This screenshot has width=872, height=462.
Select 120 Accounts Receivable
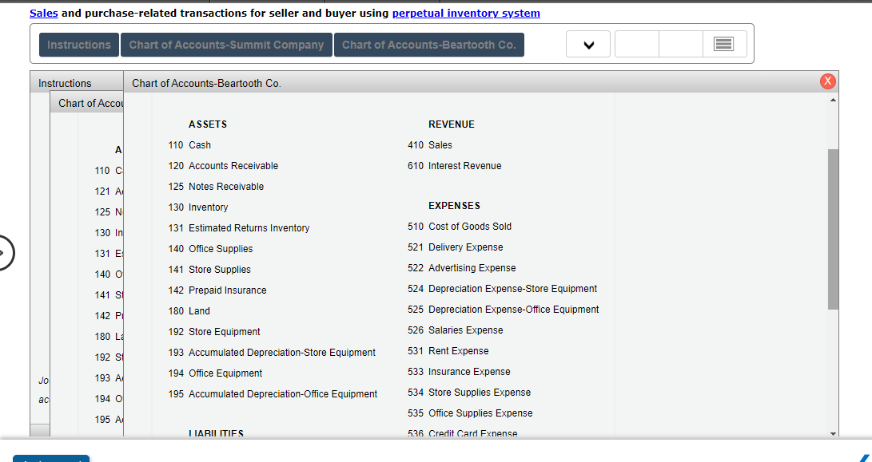click(223, 165)
